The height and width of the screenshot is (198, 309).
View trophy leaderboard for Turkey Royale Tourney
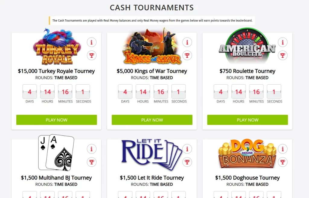pyautogui.click(x=92, y=55)
